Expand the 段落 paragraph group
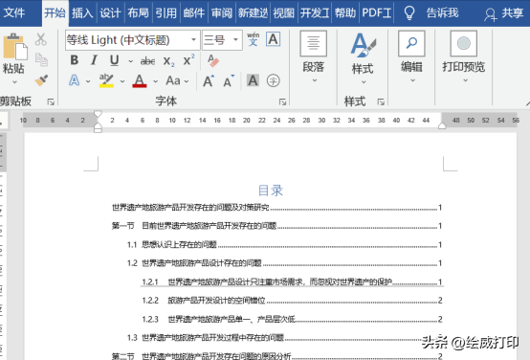Viewport: 530px width, 360px height. 314,56
